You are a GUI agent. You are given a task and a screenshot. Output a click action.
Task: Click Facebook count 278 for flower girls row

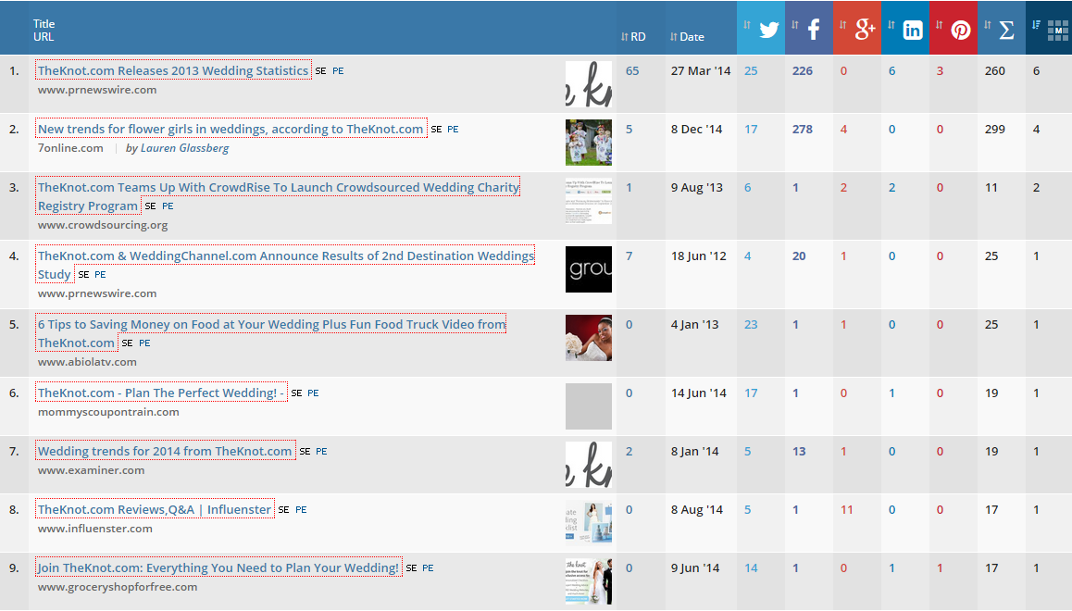[803, 129]
